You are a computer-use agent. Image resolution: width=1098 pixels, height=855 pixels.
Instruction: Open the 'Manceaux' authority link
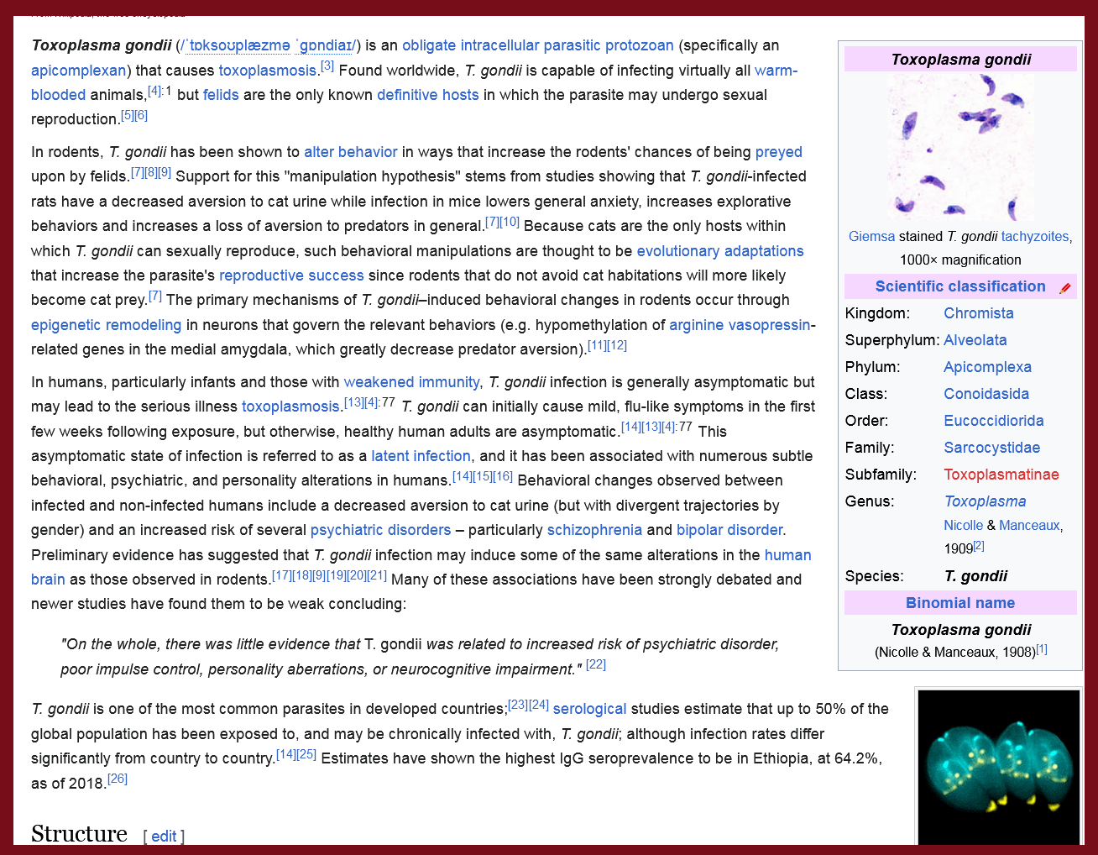pyautogui.click(x=1029, y=525)
